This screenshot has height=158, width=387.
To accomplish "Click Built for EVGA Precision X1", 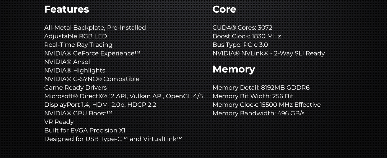I will [x=85, y=130].
